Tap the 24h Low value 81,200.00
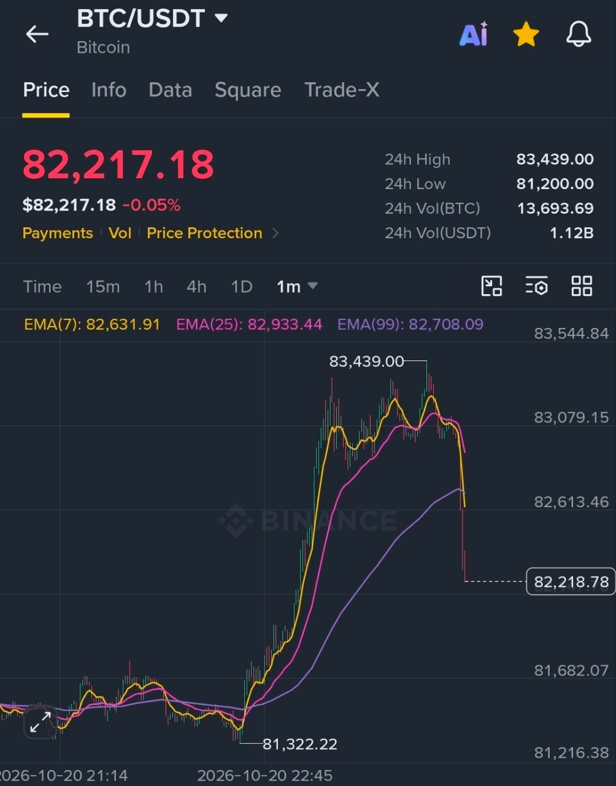 pyautogui.click(x=555, y=184)
